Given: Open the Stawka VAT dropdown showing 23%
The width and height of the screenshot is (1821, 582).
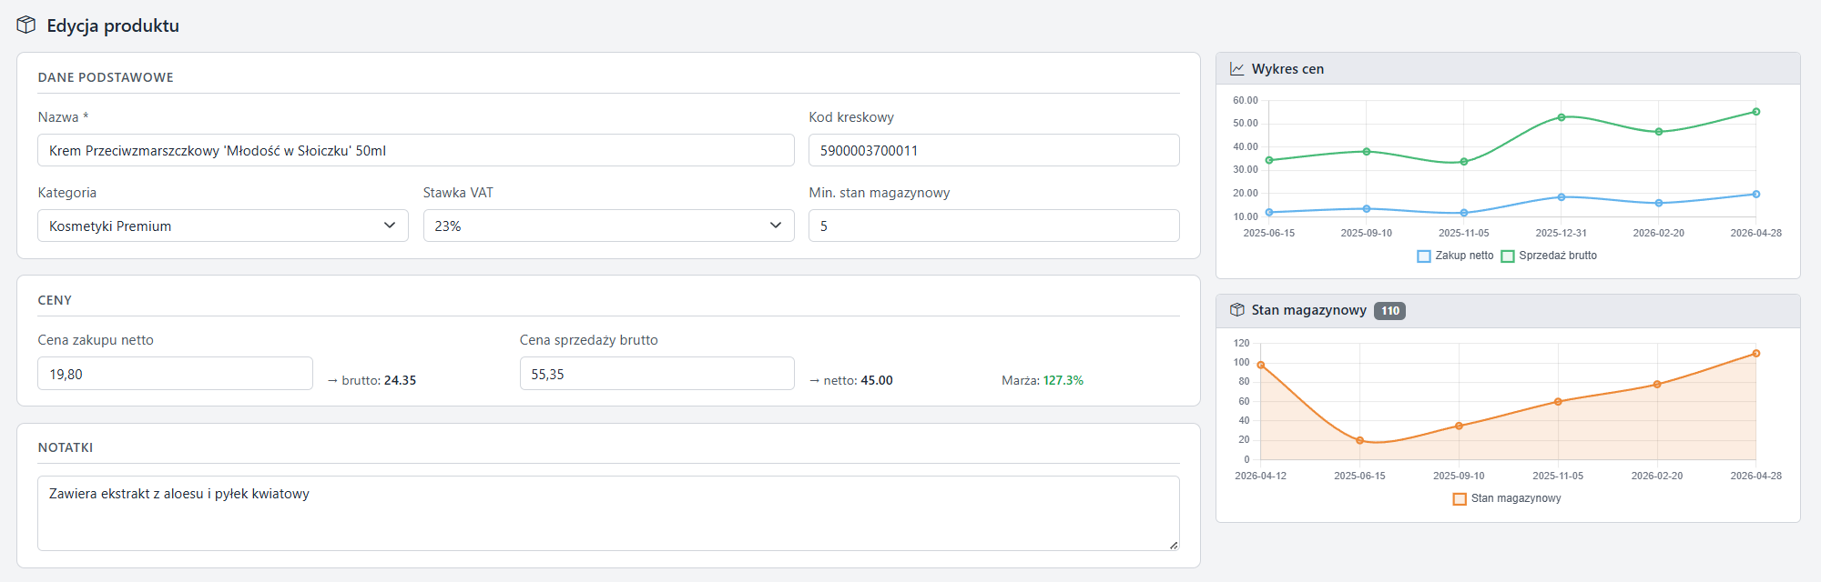Looking at the screenshot, I should click(x=608, y=226).
